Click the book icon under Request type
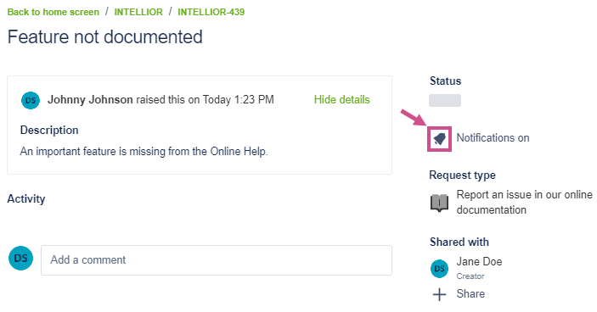Viewport: 597px width, 312px height. point(439,203)
